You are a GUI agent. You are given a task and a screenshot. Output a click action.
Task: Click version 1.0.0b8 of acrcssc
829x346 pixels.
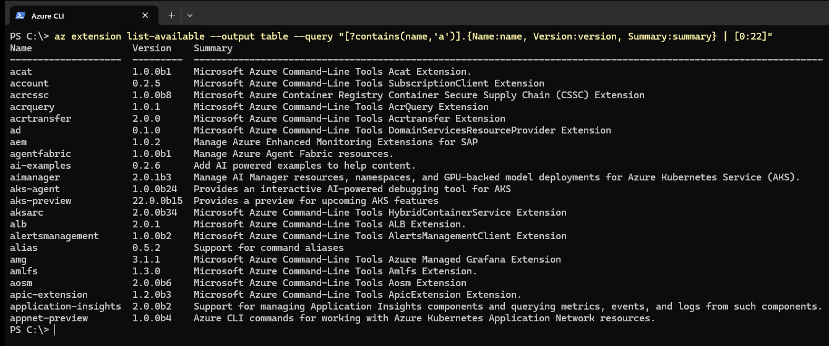(x=152, y=95)
